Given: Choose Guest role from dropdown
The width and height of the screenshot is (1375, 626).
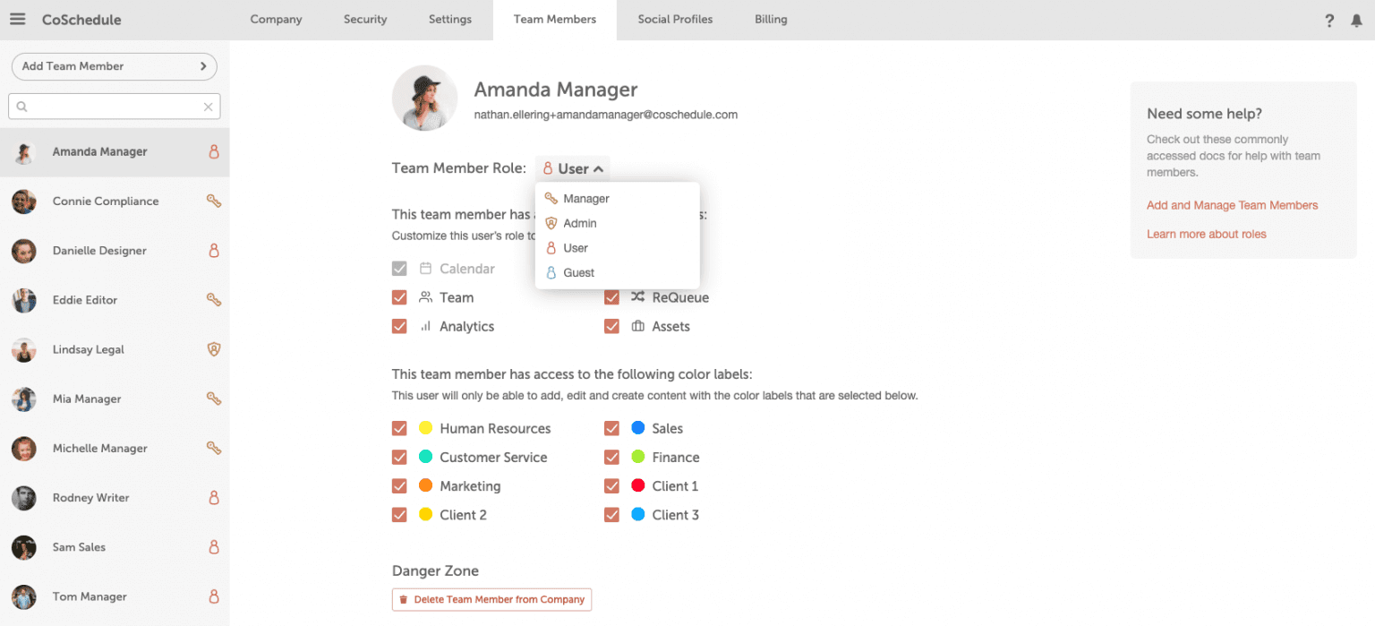Looking at the screenshot, I should pyautogui.click(x=617, y=272).
